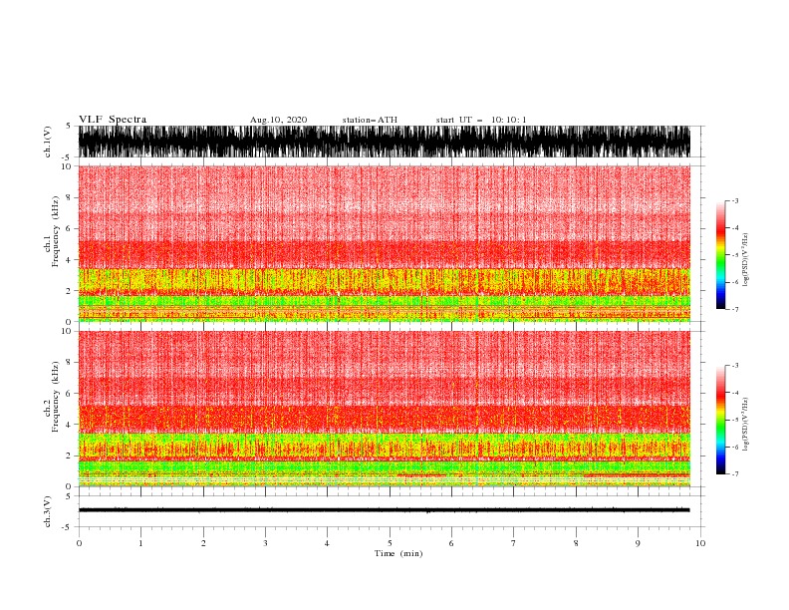Screen dimensions: 789x610
Task: Click the "-5" value on ch.2 color scale
Action: (735, 420)
